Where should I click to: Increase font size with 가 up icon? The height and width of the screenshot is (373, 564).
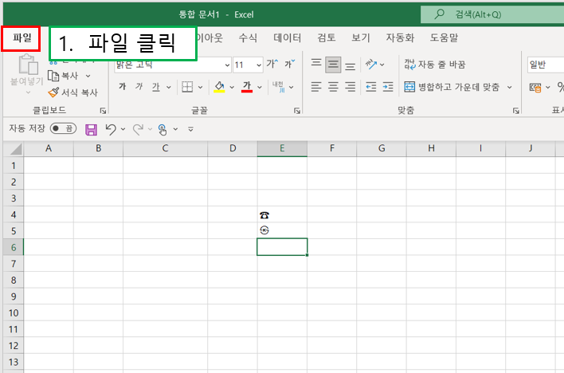(272, 64)
